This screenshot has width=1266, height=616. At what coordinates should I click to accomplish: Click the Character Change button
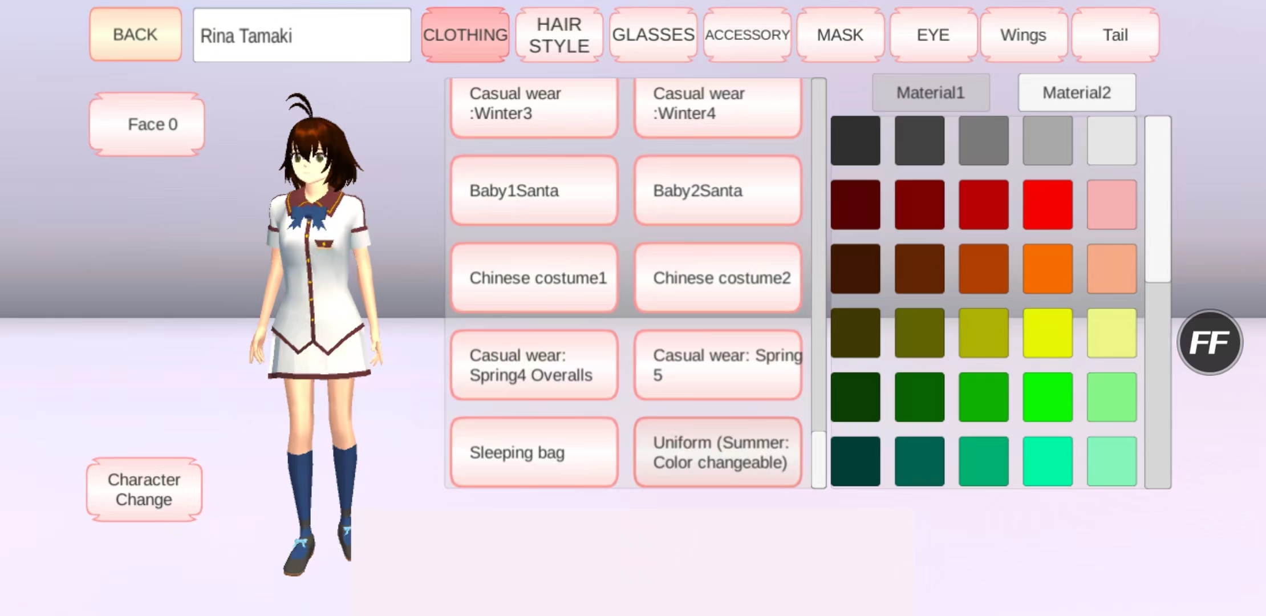(144, 489)
